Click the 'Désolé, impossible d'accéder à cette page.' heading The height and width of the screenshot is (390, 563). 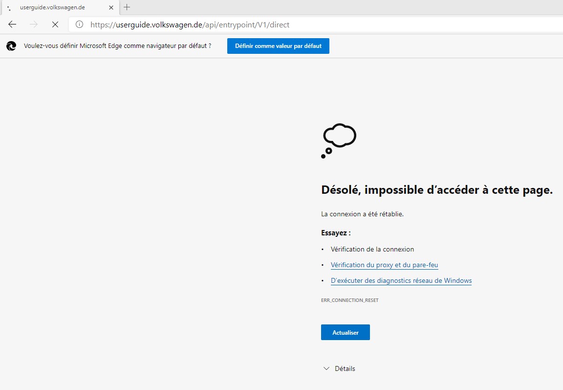[437, 190]
